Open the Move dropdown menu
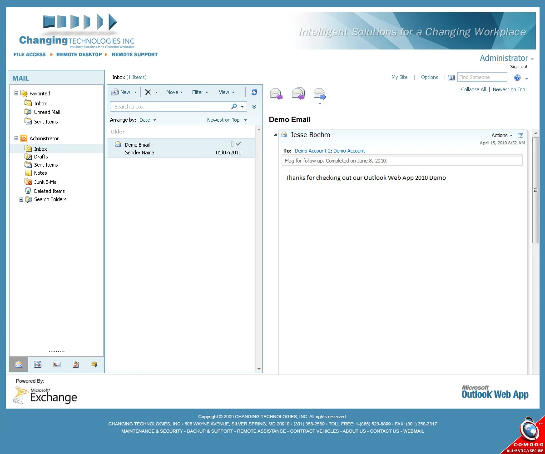 pos(174,92)
